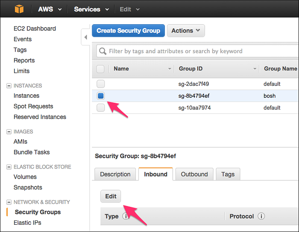Switch to the Description tab
This screenshot has height=232, width=299.
point(115,174)
